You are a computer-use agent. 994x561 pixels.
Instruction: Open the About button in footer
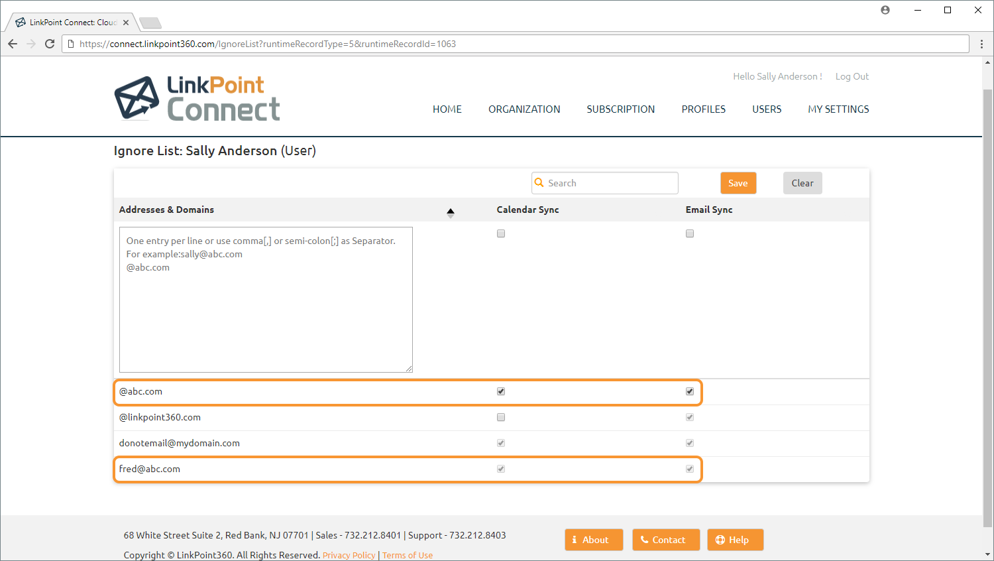pos(594,540)
